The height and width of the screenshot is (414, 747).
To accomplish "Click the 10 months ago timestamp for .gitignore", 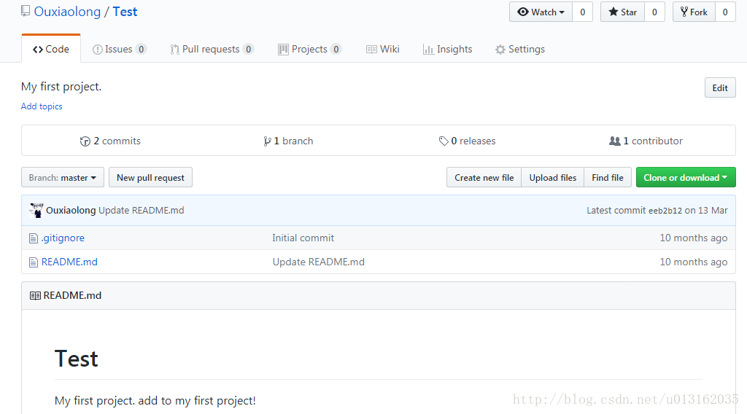I will point(693,238).
